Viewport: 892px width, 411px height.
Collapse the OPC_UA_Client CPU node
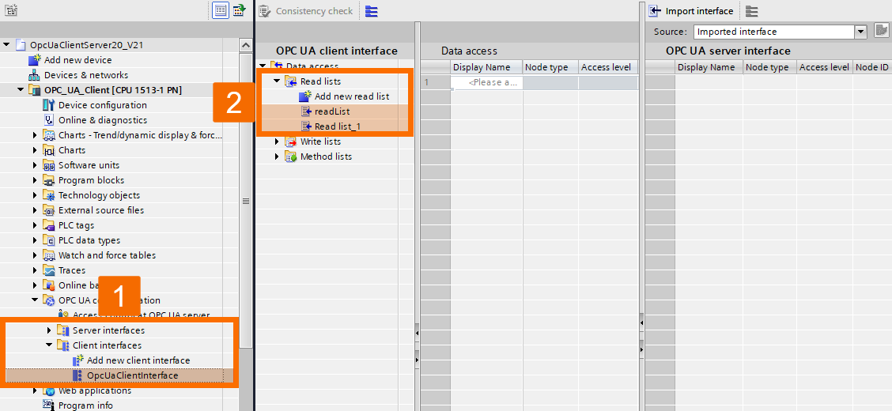[x=21, y=90]
